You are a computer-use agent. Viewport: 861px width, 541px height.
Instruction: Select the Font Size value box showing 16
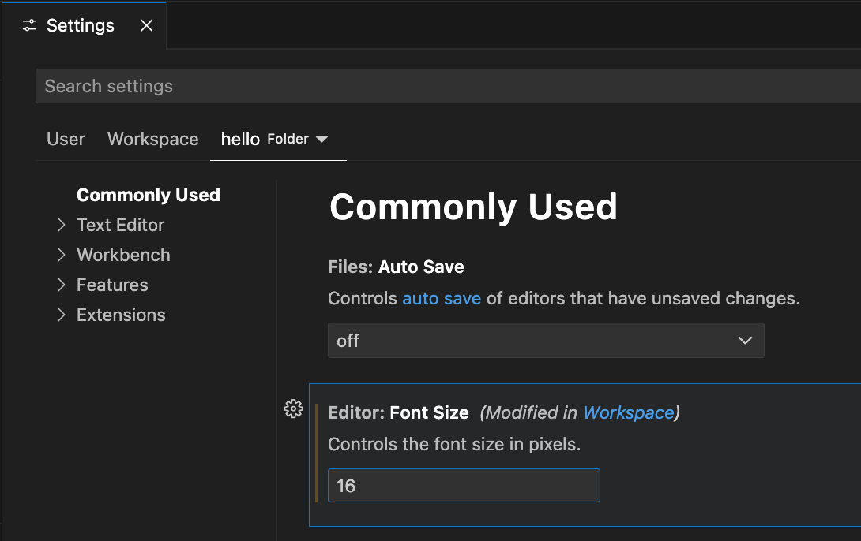tap(463, 485)
